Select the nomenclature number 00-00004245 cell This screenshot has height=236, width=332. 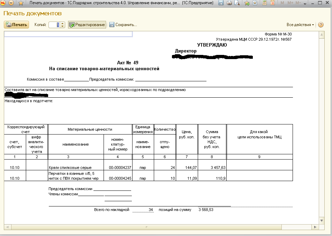(118, 176)
